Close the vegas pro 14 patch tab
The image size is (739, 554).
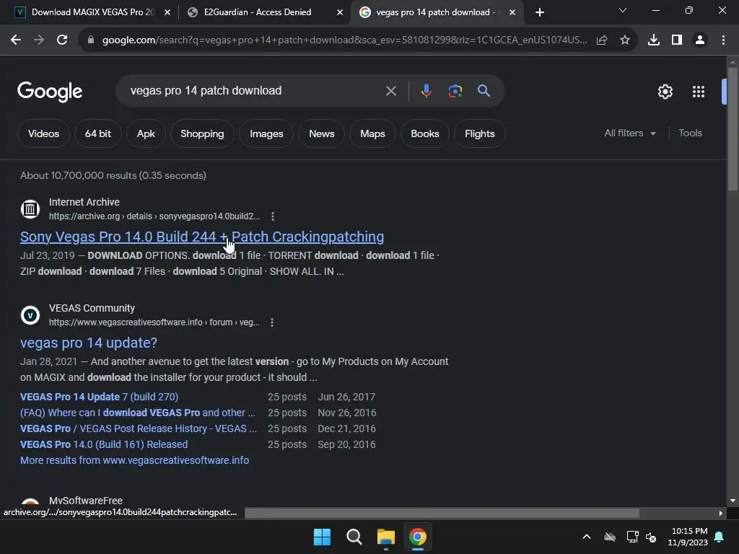coord(512,13)
